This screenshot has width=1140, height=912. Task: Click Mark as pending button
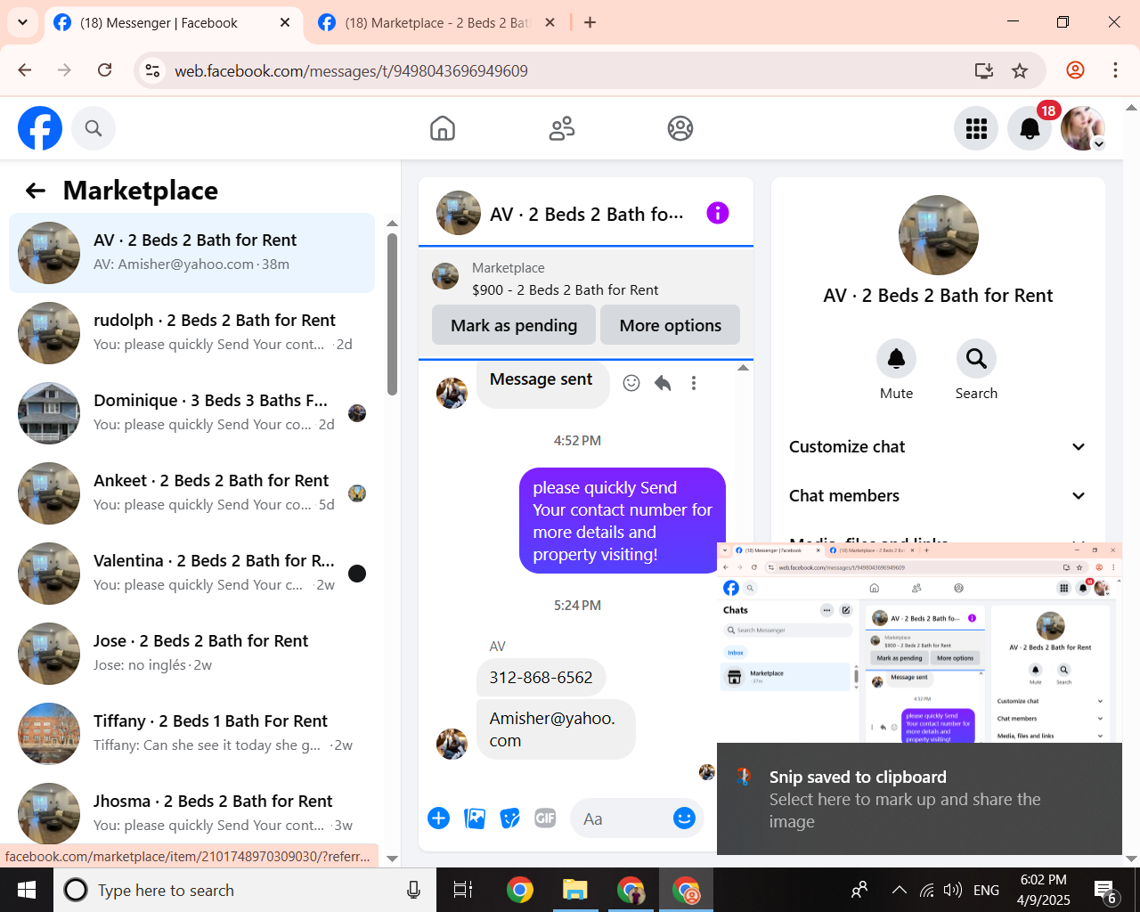(514, 325)
